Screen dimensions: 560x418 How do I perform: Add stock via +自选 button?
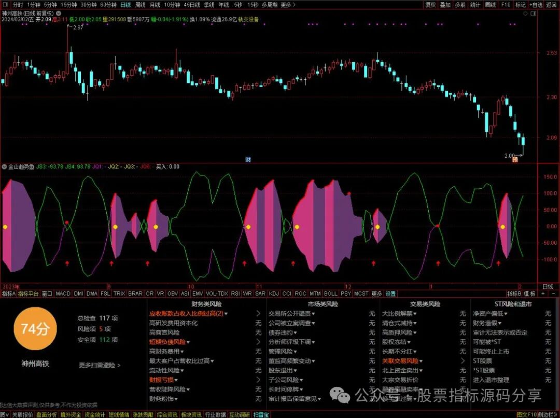tap(536, 5)
